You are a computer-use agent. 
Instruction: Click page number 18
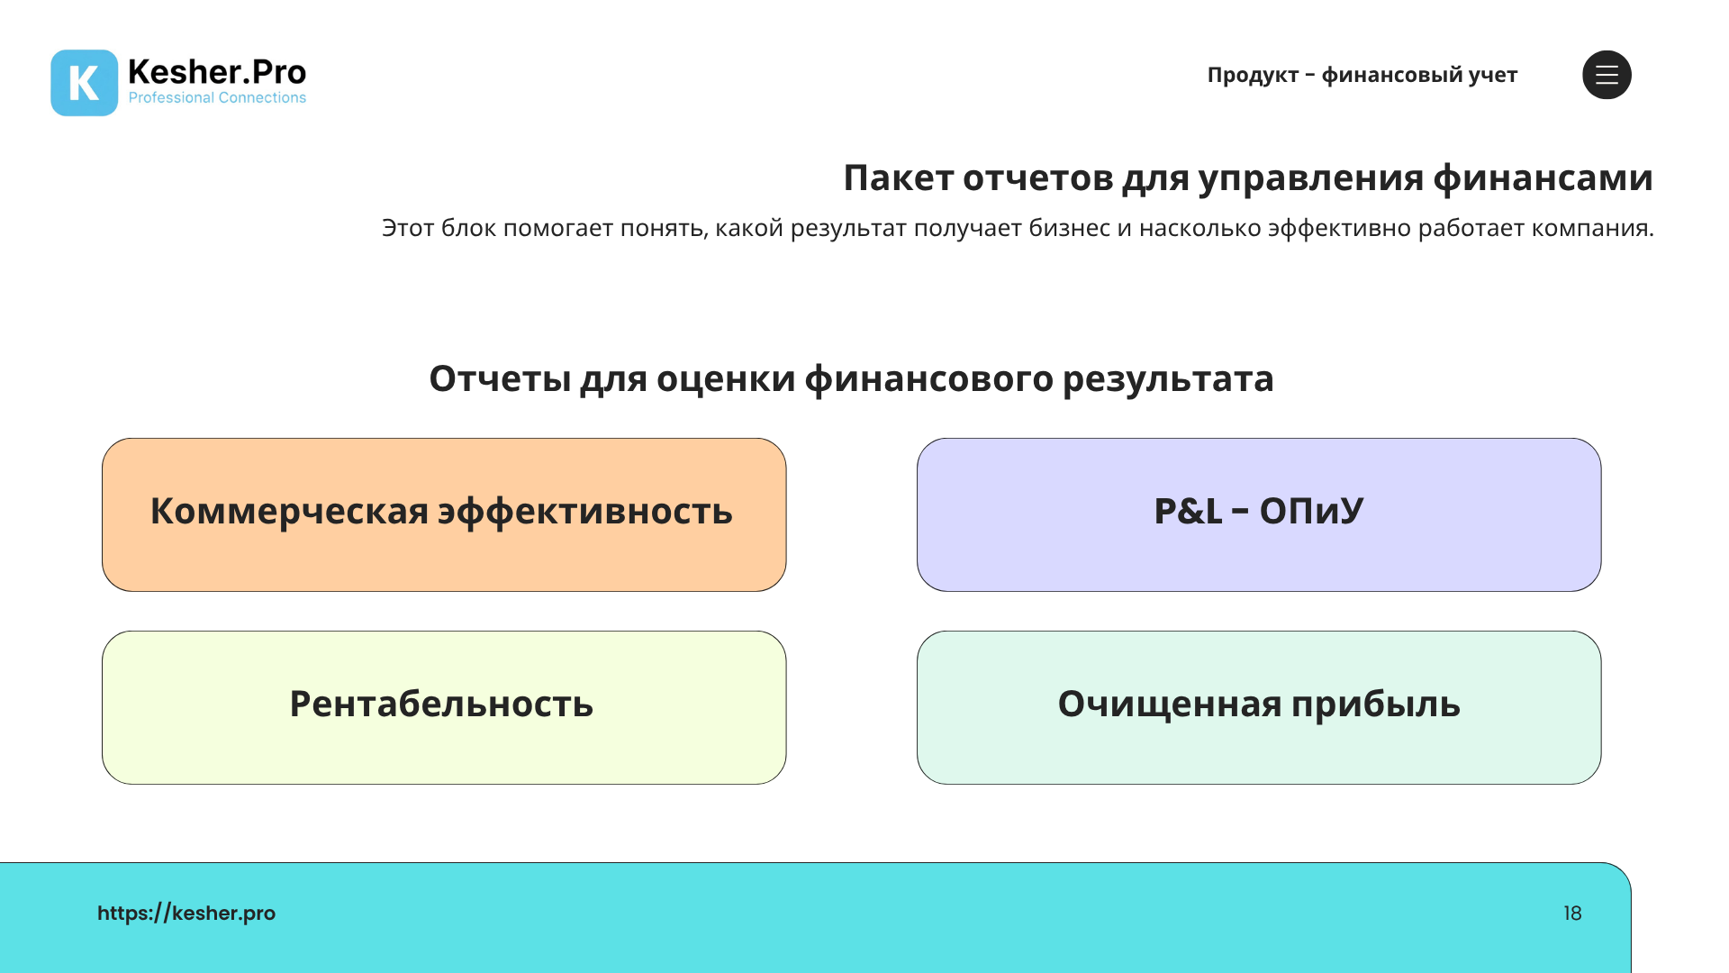click(1572, 914)
